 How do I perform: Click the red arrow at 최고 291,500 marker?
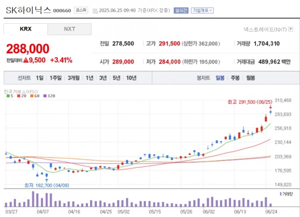coord(270,107)
